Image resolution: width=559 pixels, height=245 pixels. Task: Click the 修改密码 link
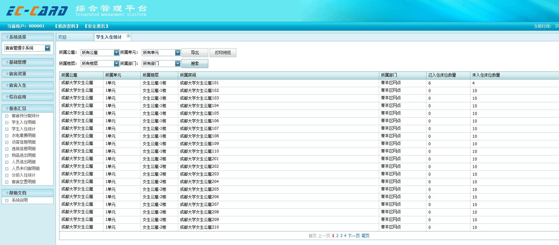point(67,26)
